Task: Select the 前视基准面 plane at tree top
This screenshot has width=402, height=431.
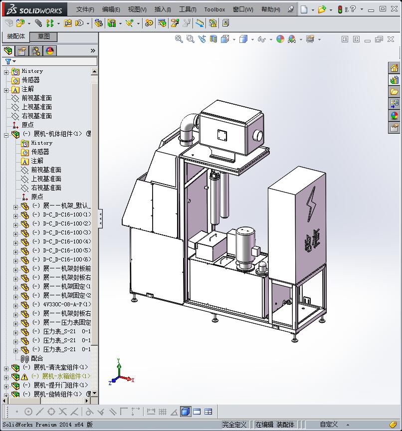Action: [36, 98]
